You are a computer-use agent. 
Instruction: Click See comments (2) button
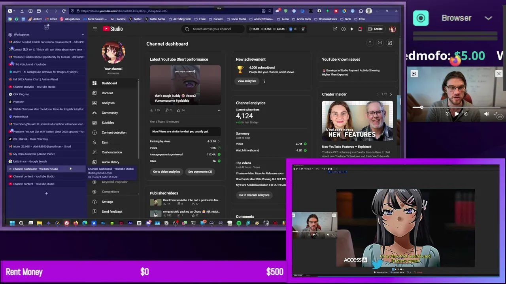[200, 172]
